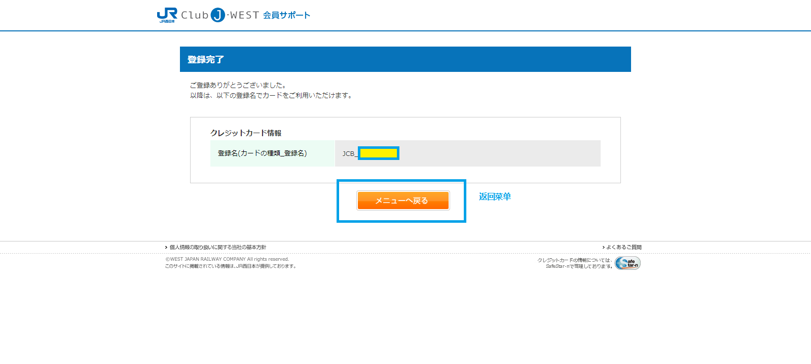The image size is (811, 364).
Task: Click the arrow beside よくあるご質問
Action: point(603,248)
